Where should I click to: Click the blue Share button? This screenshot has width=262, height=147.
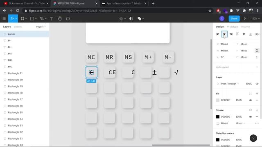pos(234,18)
